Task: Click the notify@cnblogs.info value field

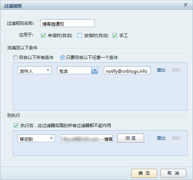Action: [x=127, y=70]
